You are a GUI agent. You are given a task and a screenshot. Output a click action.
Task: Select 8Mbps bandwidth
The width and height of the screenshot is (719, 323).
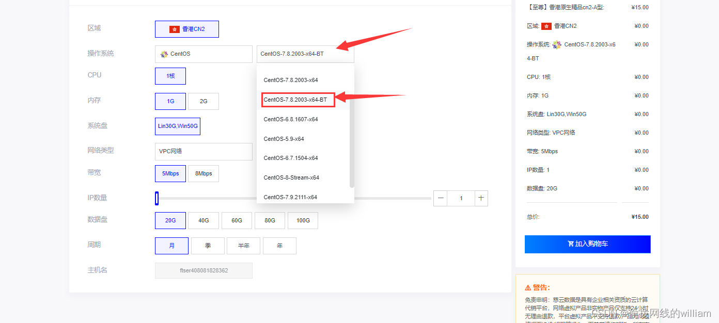(204, 173)
